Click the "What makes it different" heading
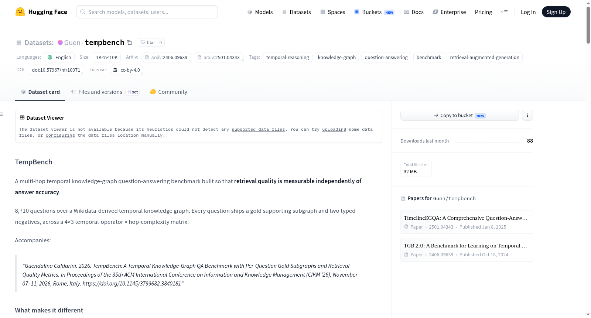Image resolution: width=591 pixels, height=318 pixels. [x=49, y=310]
